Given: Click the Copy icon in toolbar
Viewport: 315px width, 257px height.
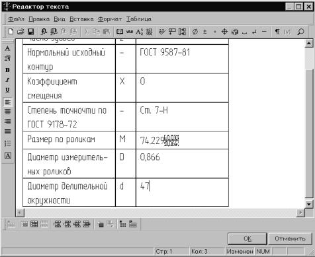Looking at the screenshot, I should point(96,32).
